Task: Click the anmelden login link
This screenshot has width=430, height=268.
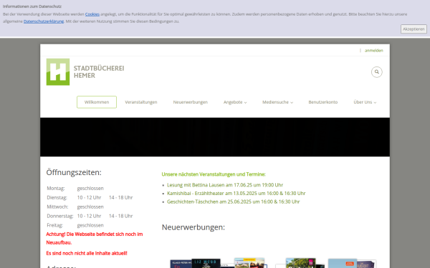Action: [x=374, y=50]
